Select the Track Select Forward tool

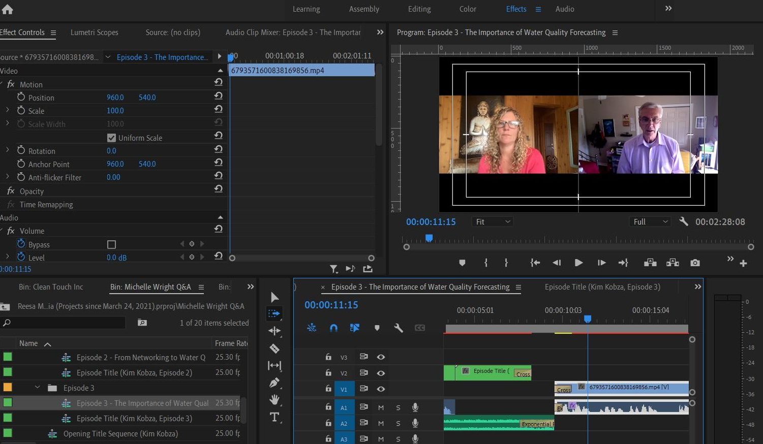274,313
